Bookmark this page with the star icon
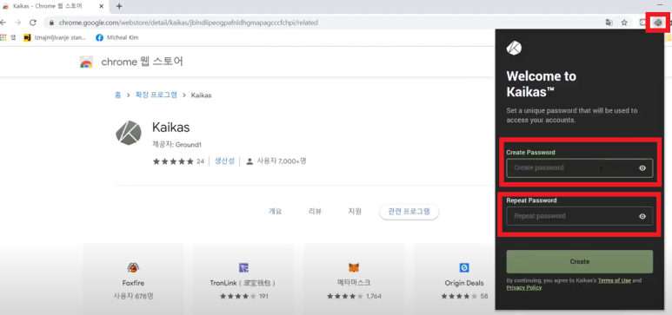This screenshot has height=315, width=672. 624,23
